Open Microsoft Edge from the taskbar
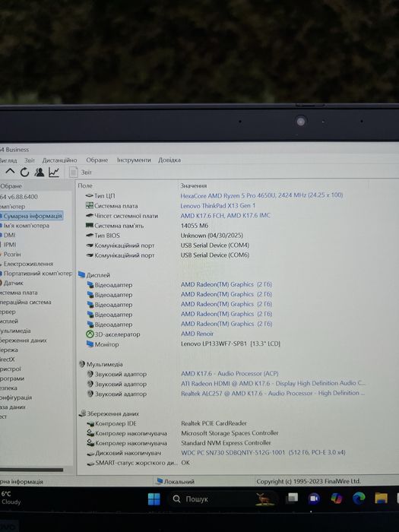The height and width of the screenshot is (532, 399). click(x=359, y=498)
